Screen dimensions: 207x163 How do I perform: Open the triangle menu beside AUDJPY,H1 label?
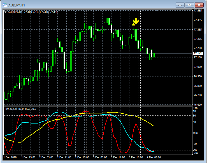point(6,12)
